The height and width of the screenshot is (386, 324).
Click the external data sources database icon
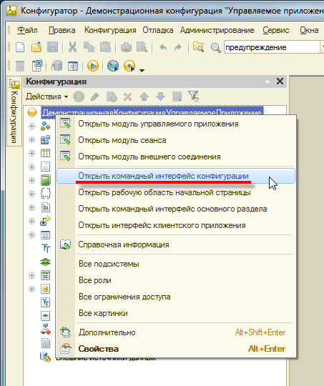(45, 357)
